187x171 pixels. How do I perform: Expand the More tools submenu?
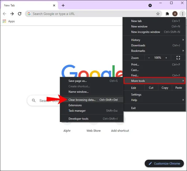[154, 81]
